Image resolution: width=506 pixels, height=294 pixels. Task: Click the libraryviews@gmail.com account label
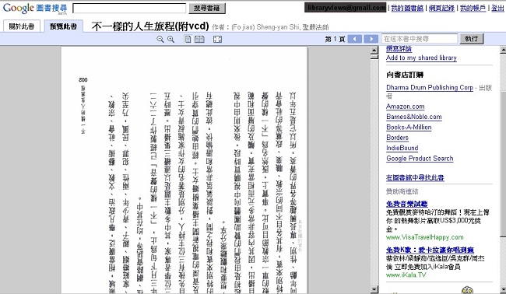click(x=346, y=8)
